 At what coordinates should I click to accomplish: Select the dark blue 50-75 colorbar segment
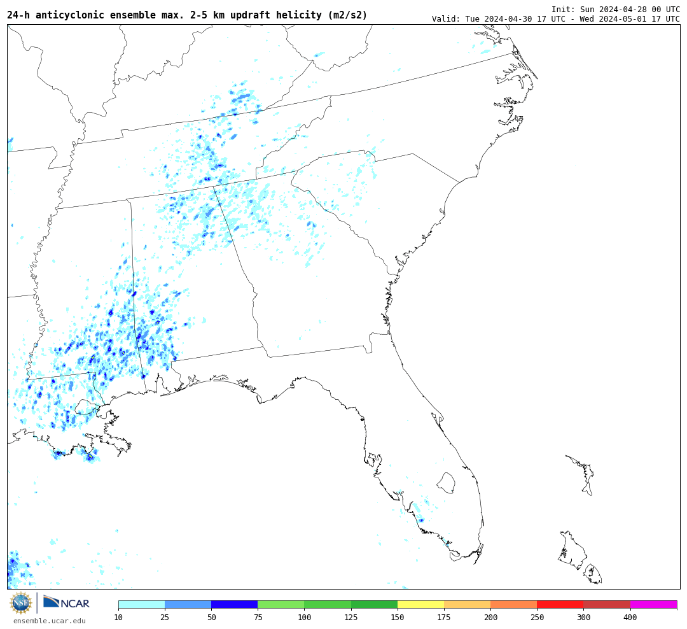point(234,604)
